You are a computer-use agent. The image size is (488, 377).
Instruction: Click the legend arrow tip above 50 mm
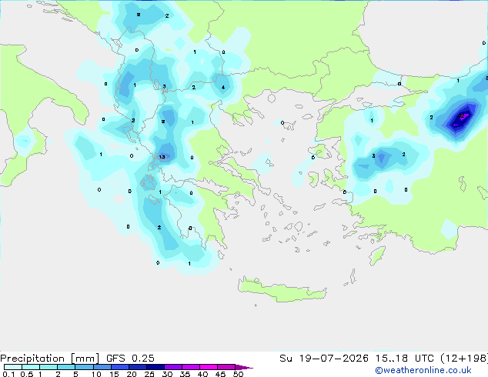pos(244,367)
